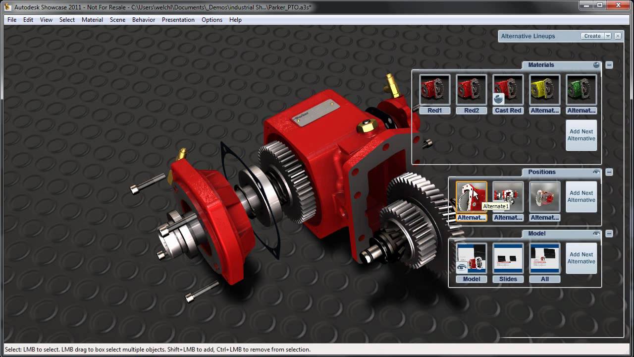Open the File menu
The image size is (634, 357).
(12, 20)
